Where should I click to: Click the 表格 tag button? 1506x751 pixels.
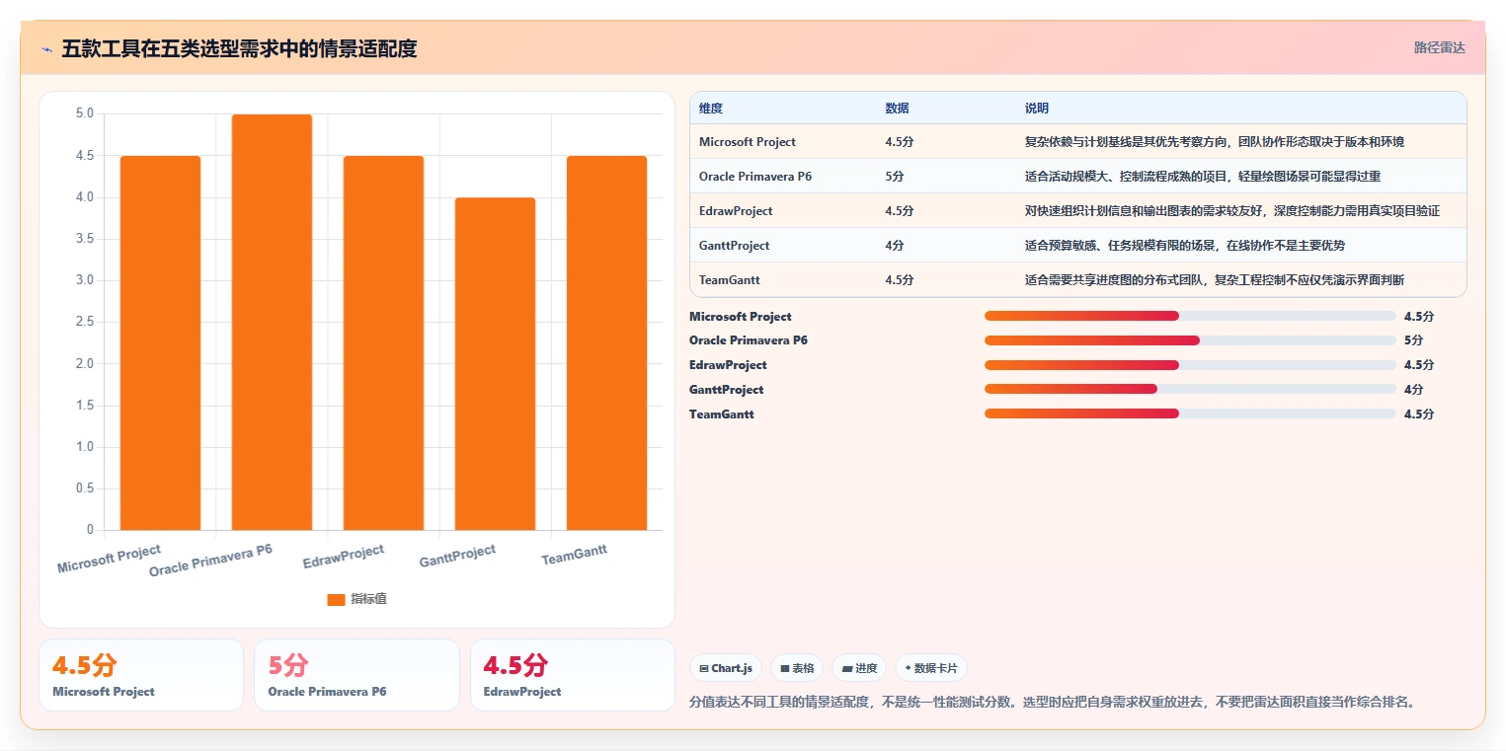coord(797,668)
